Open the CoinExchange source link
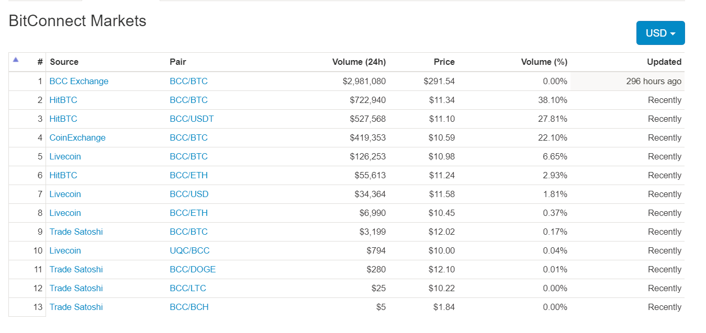The width and height of the screenshot is (706, 333). [77, 137]
